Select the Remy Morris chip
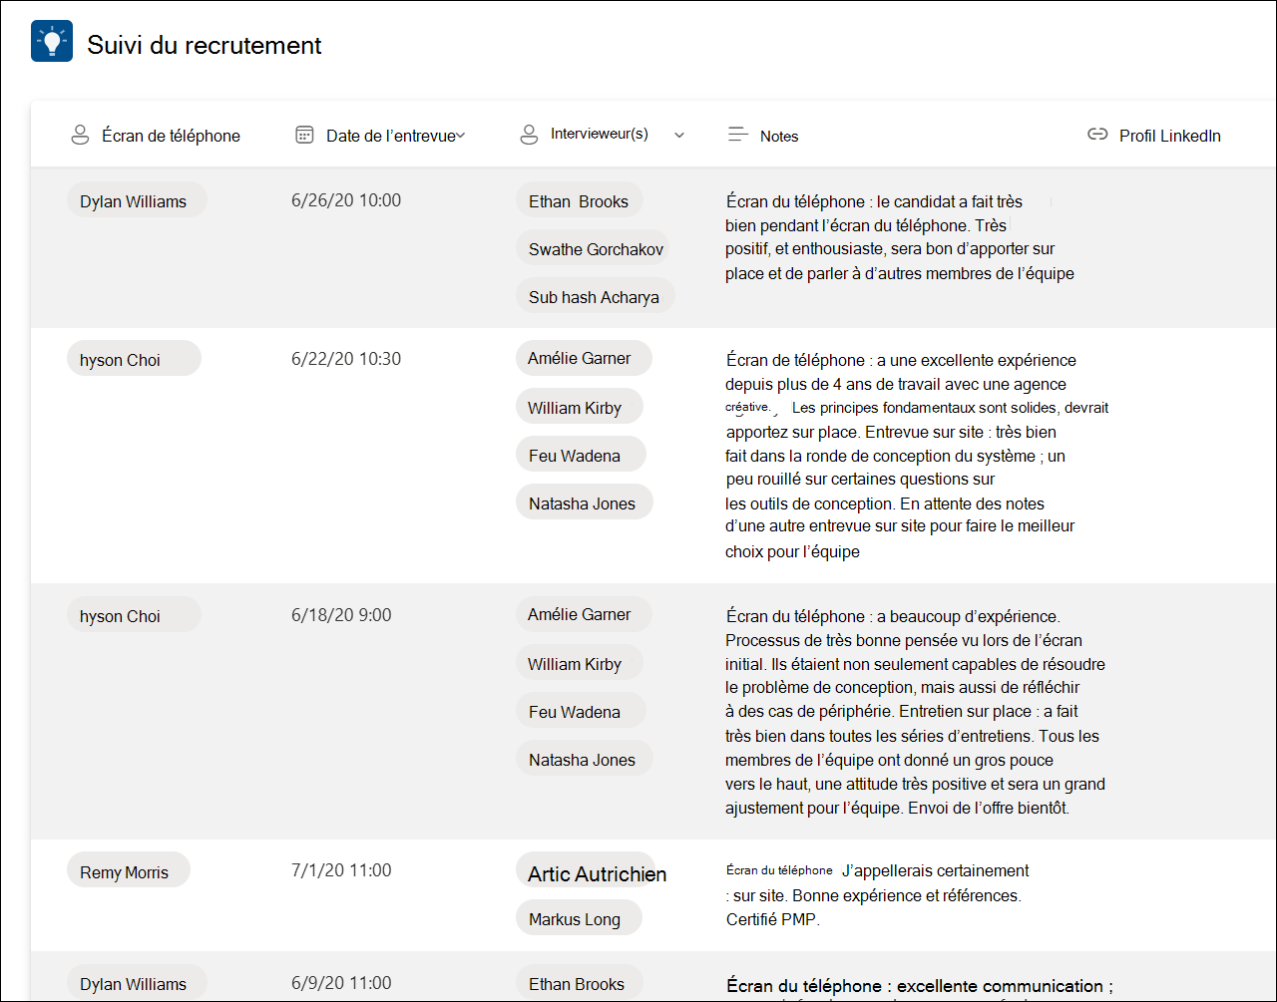This screenshot has height=1002, width=1277. (x=128, y=871)
